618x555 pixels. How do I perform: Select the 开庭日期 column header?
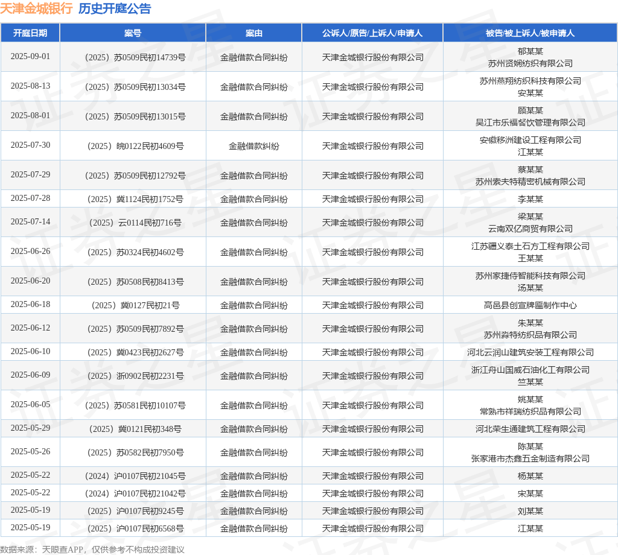tap(30, 33)
